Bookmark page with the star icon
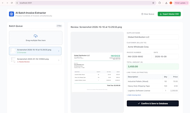 coord(153,3)
